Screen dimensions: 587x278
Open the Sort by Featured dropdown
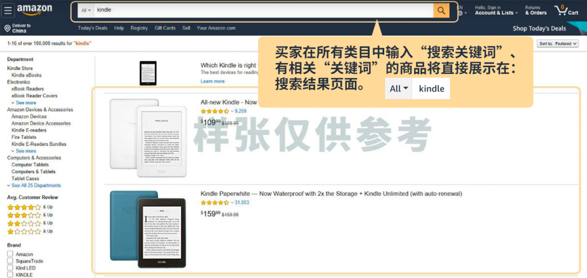558,44
